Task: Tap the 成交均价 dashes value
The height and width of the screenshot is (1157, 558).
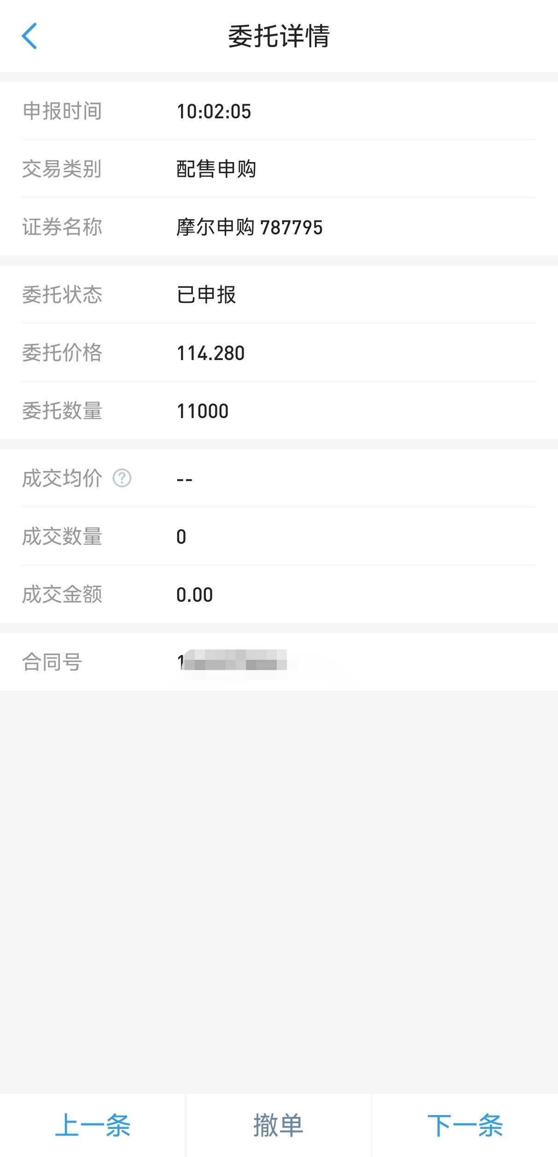Action: point(184,479)
